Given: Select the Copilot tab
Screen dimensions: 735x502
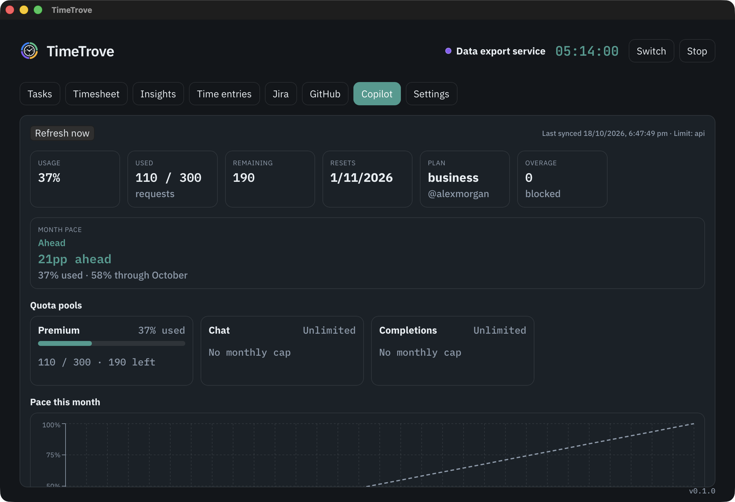Looking at the screenshot, I should [377, 94].
